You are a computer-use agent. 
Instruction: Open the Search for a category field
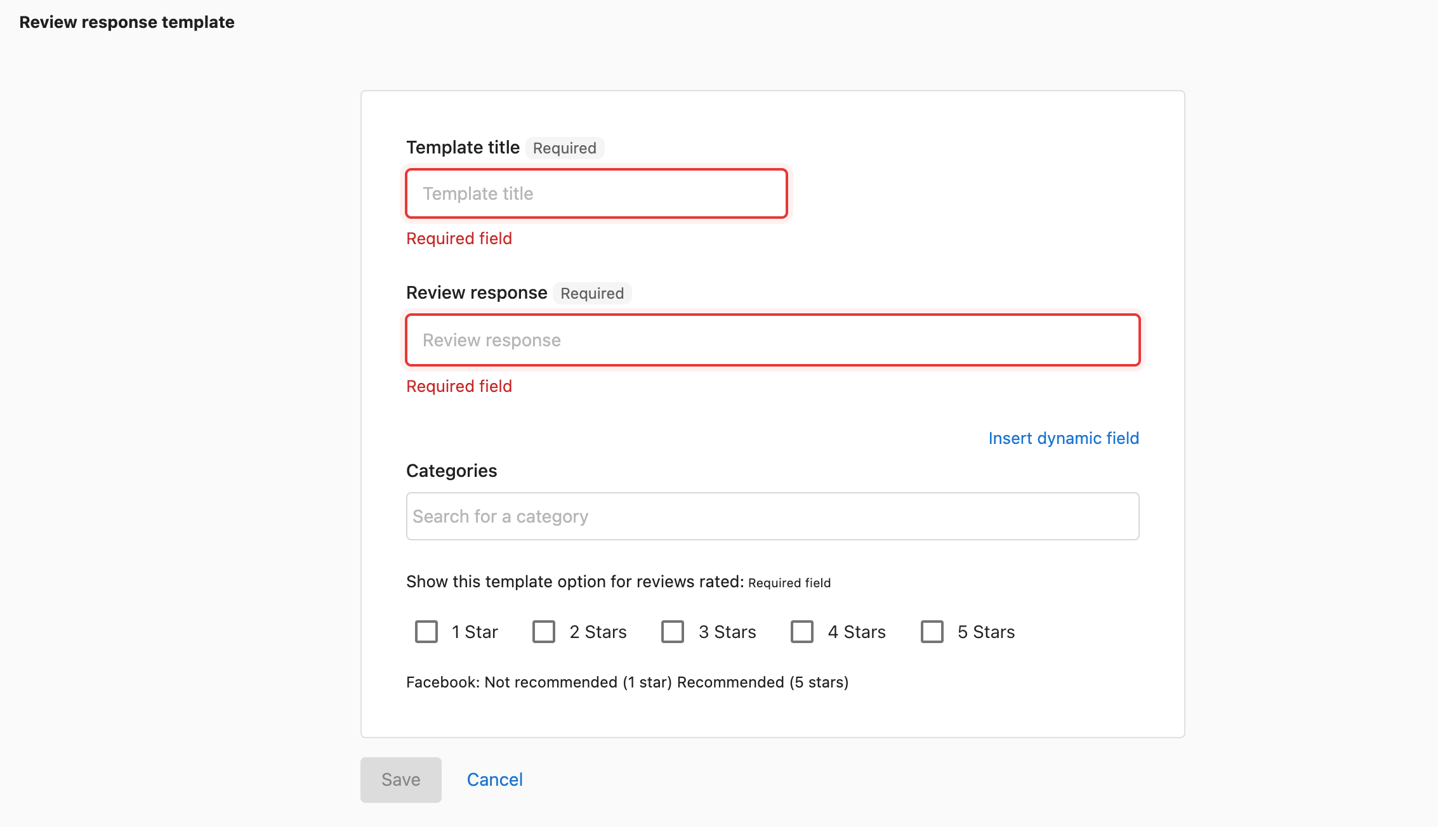point(773,516)
